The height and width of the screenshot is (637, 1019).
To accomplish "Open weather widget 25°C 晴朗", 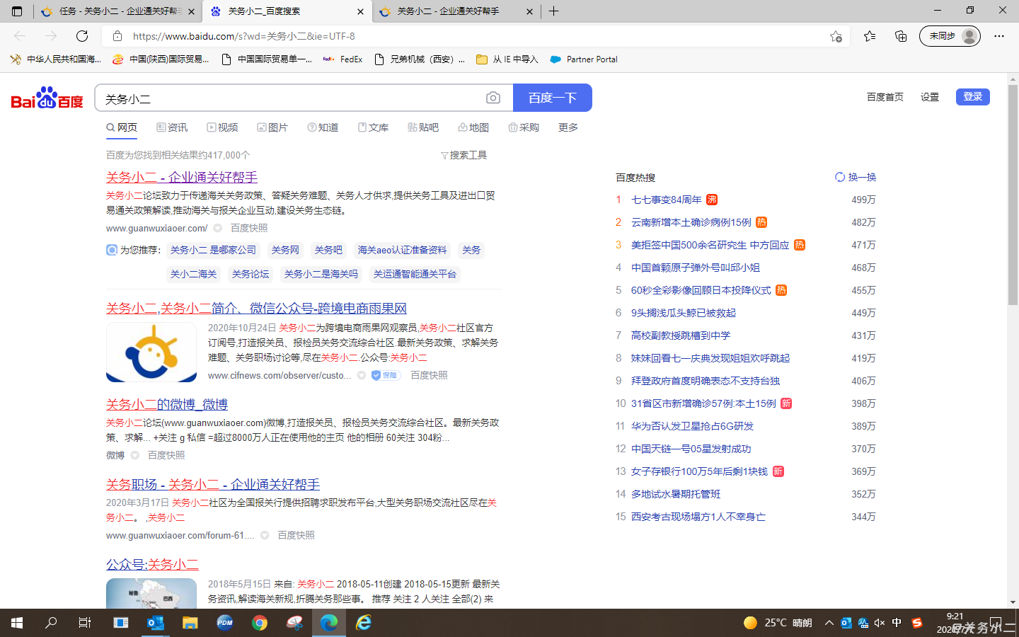I will pyautogui.click(x=778, y=623).
